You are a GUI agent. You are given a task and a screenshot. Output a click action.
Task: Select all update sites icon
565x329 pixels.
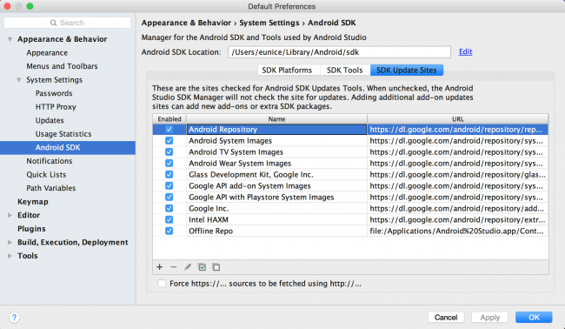(x=203, y=267)
